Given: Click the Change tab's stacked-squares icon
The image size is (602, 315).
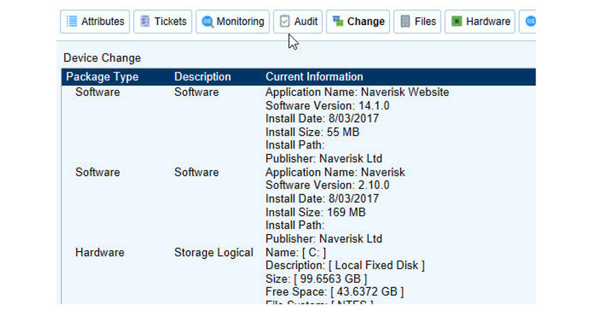Looking at the screenshot, I should (x=337, y=21).
